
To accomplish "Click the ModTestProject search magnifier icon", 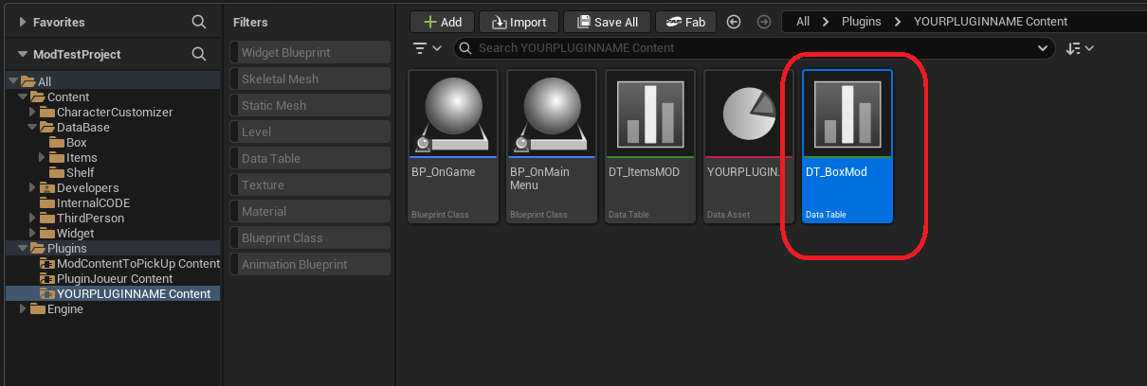I will pos(198,54).
